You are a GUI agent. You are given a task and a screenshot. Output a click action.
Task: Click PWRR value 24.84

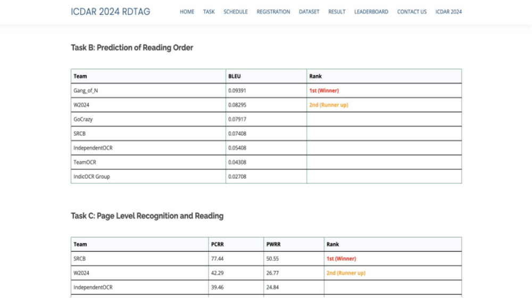click(272, 287)
